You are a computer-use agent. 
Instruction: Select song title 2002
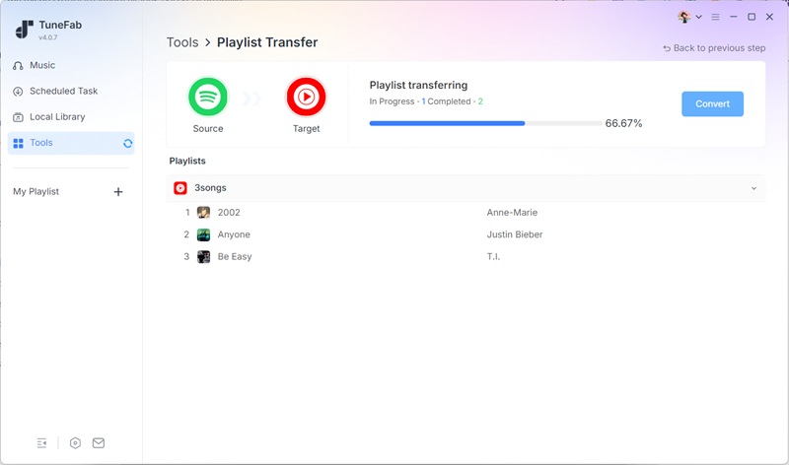[229, 213]
